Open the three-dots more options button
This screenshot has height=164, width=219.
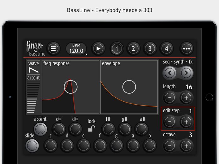(186, 49)
